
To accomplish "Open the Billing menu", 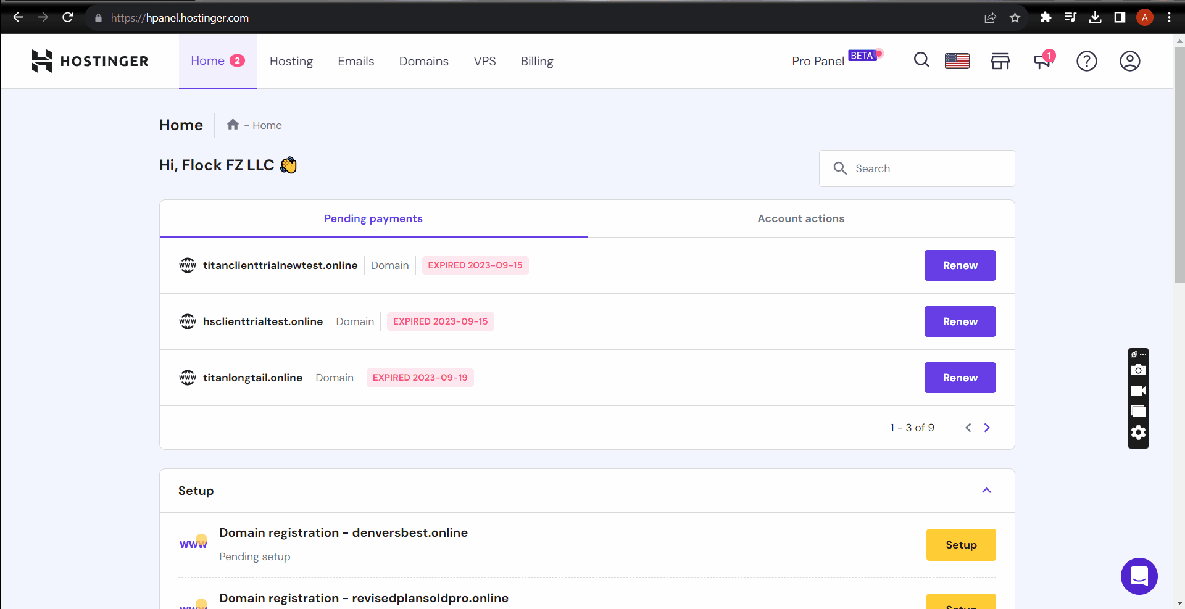I will pyautogui.click(x=537, y=61).
